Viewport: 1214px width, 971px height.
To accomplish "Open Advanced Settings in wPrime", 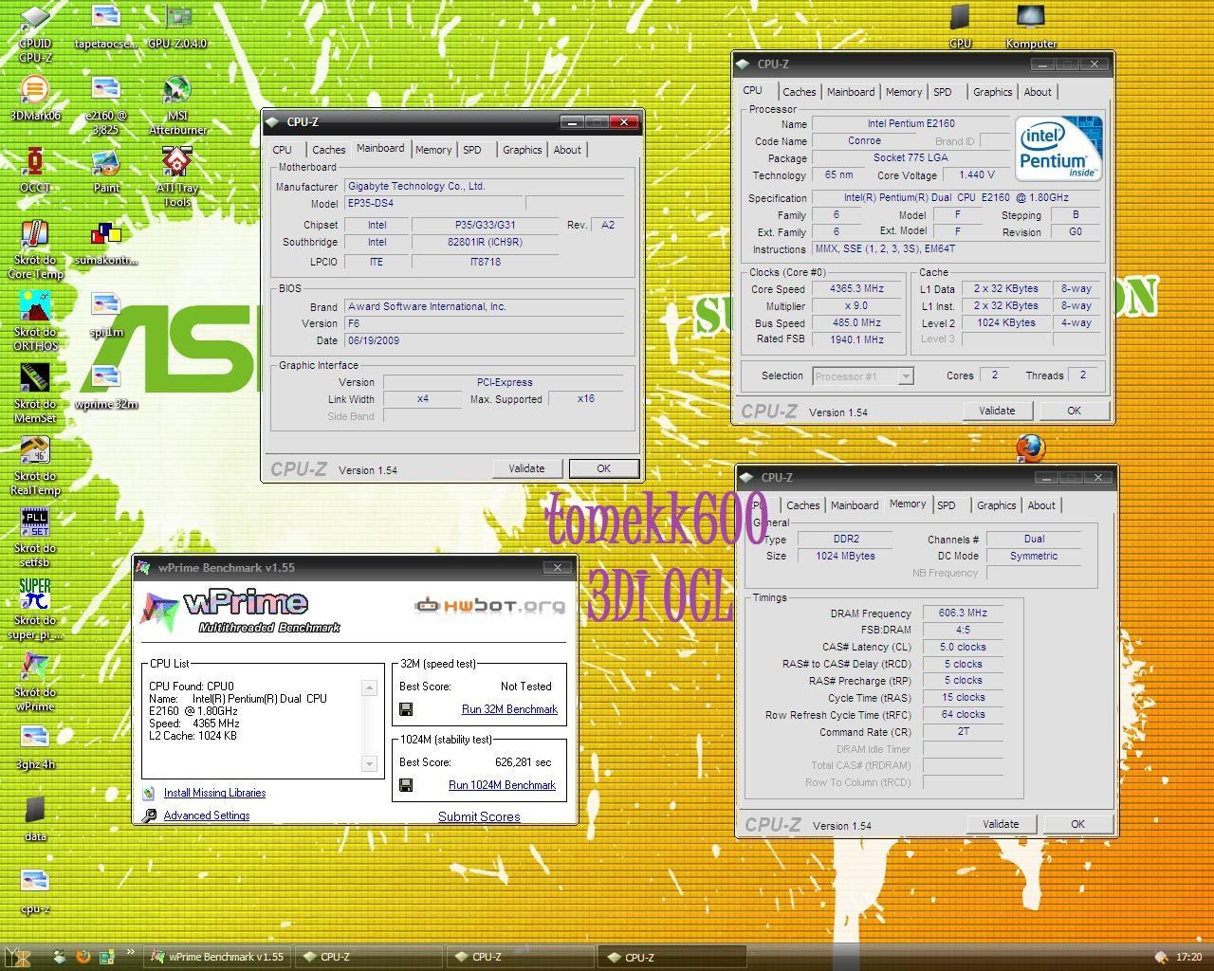I will click(207, 815).
